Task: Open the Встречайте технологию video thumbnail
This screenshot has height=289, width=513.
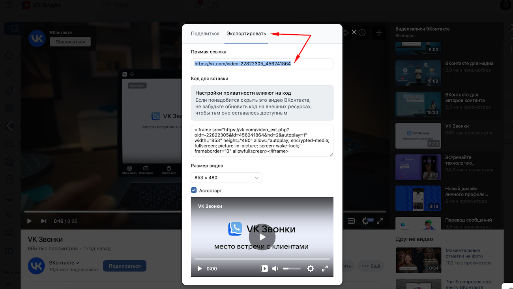Action: pos(418,167)
